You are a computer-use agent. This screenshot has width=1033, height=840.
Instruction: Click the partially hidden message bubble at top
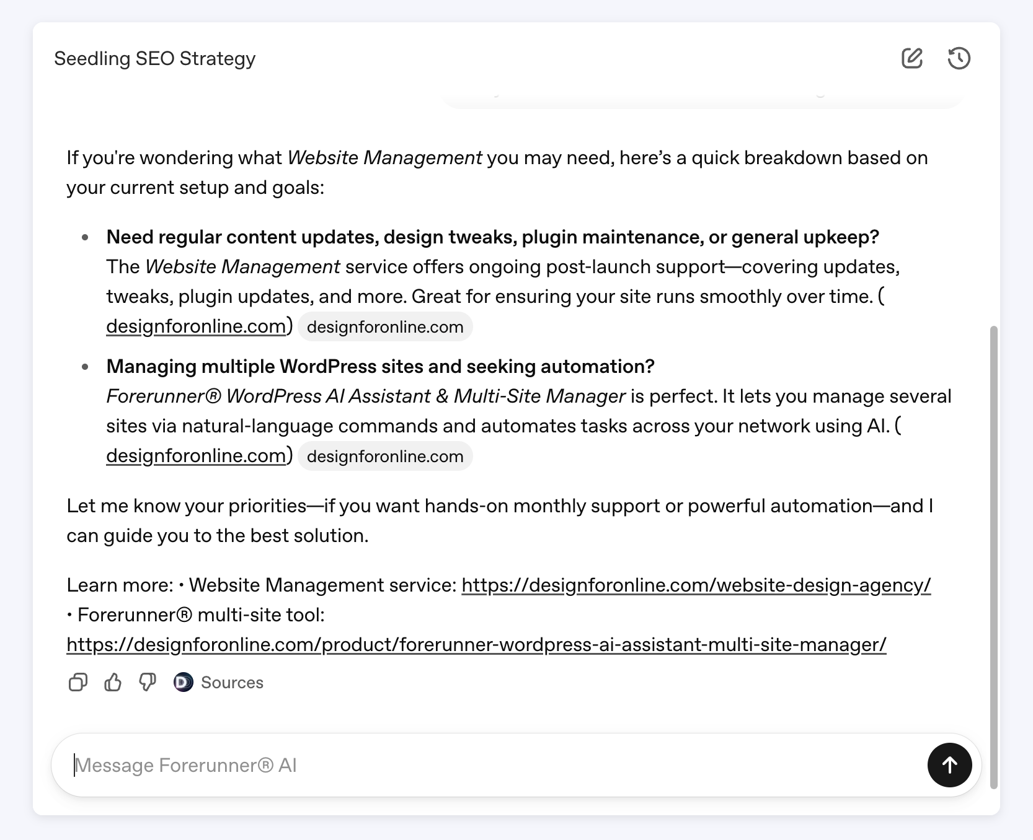[x=701, y=99]
